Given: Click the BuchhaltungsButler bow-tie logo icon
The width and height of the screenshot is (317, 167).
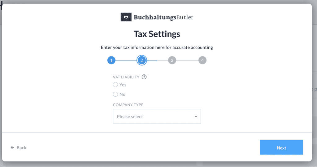Looking at the screenshot, I should point(126,17).
